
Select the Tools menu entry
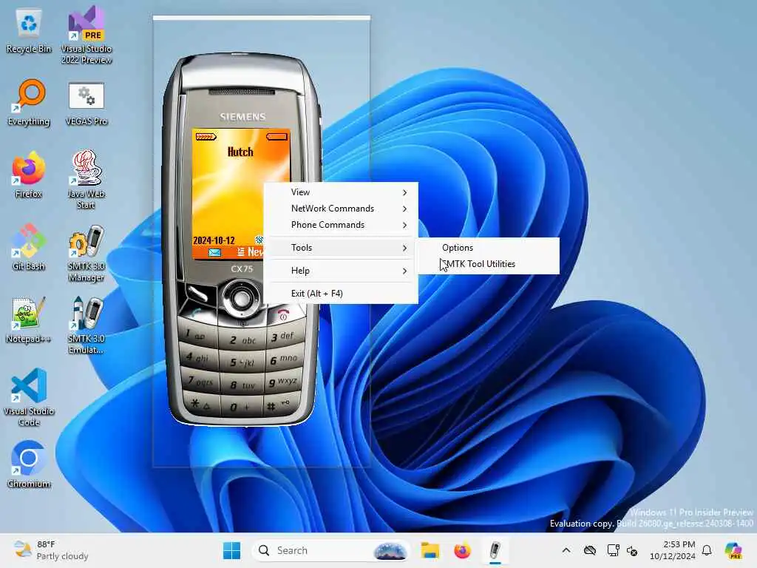tap(342, 248)
